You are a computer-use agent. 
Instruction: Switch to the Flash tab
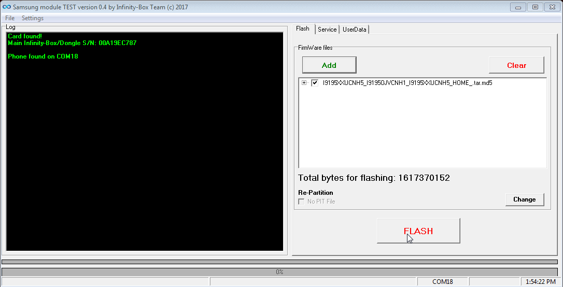pyautogui.click(x=303, y=28)
